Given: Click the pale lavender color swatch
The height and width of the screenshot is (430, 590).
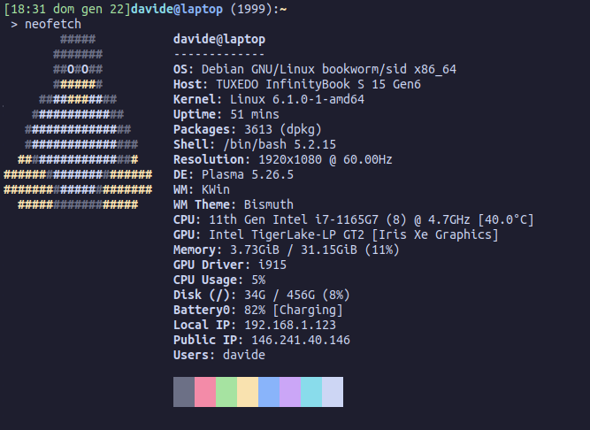Looking at the screenshot, I should coord(333,392).
